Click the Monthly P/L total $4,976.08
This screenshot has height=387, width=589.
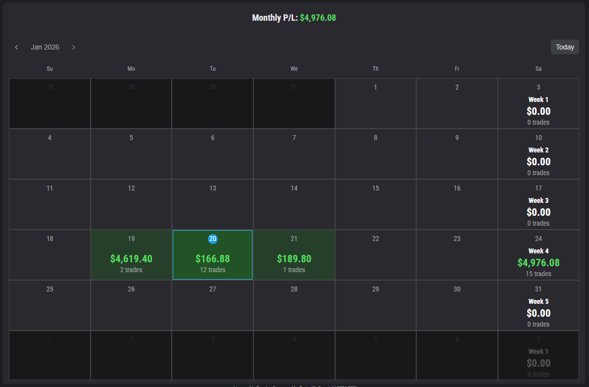pos(318,18)
